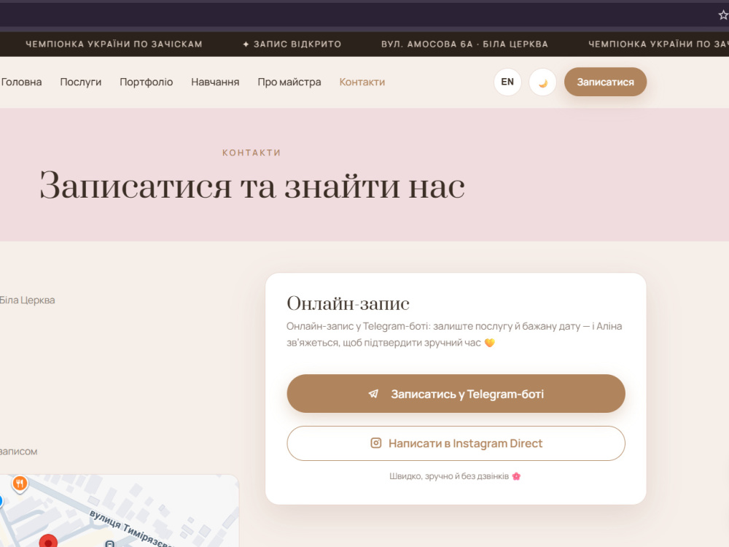This screenshot has height=547, width=729.
Task: Click the Біла Церква address text
Action: pos(27,300)
